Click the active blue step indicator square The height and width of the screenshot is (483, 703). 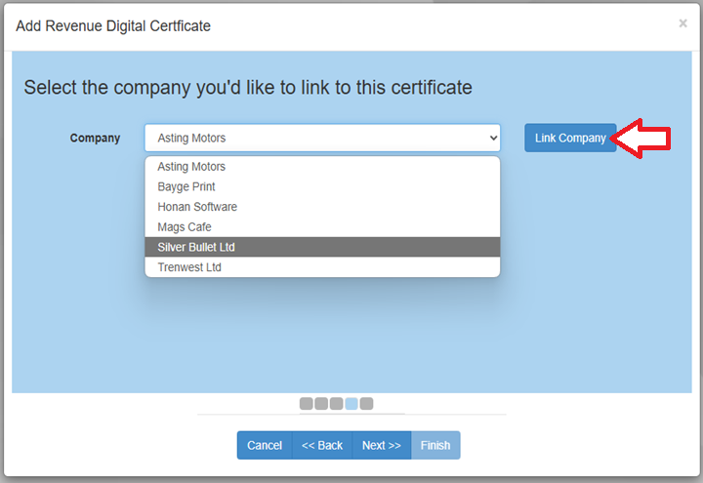[x=351, y=403]
